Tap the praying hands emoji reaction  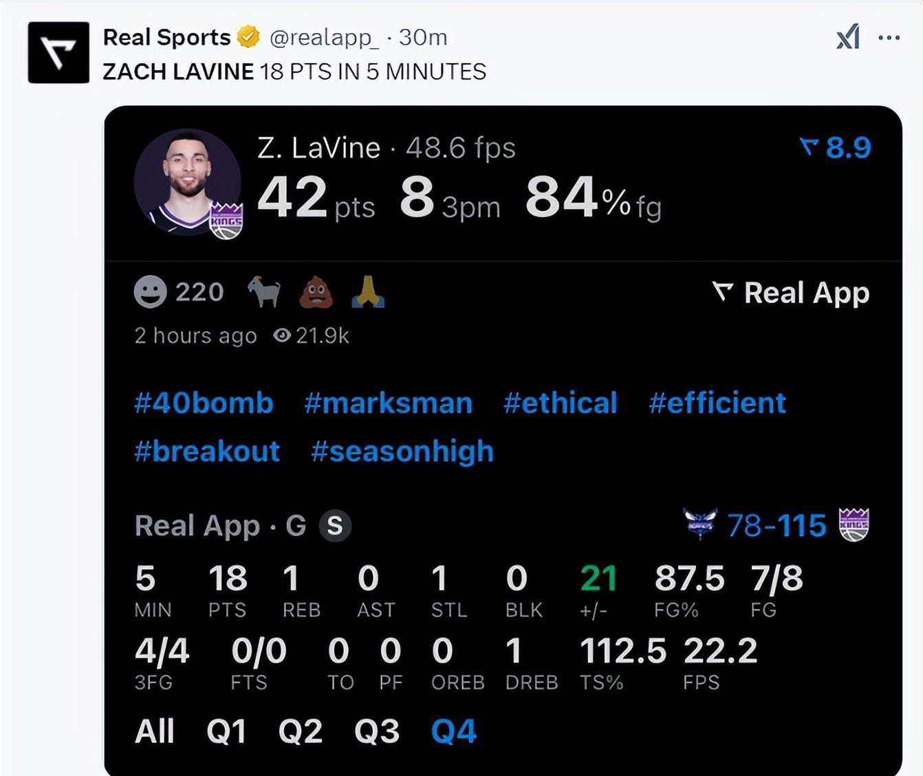(368, 292)
